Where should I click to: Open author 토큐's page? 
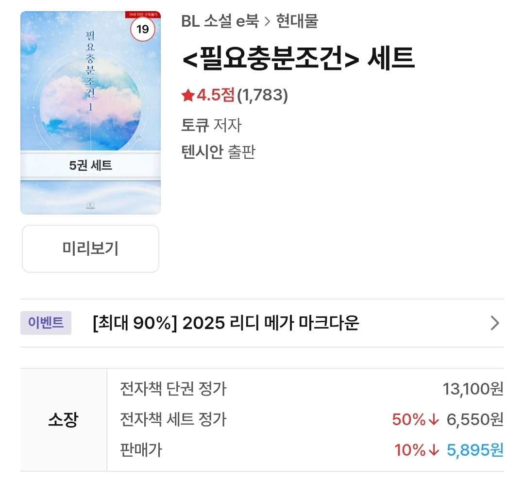(x=195, y=125)
